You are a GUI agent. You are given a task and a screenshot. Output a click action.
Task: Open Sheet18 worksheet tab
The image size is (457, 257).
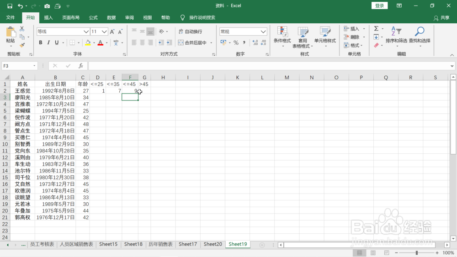point(133,244)
